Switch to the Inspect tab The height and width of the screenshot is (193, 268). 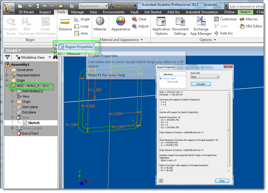[x=45, y=12]
